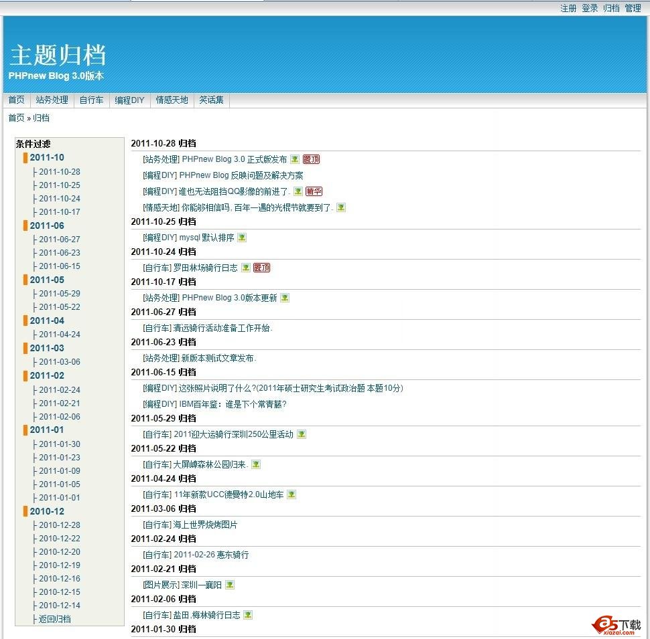Click image icon beside 百年一遇的光棍节 post
Image resolution: width=650 pixels, height=639 pixels.
tap(341, 207)
